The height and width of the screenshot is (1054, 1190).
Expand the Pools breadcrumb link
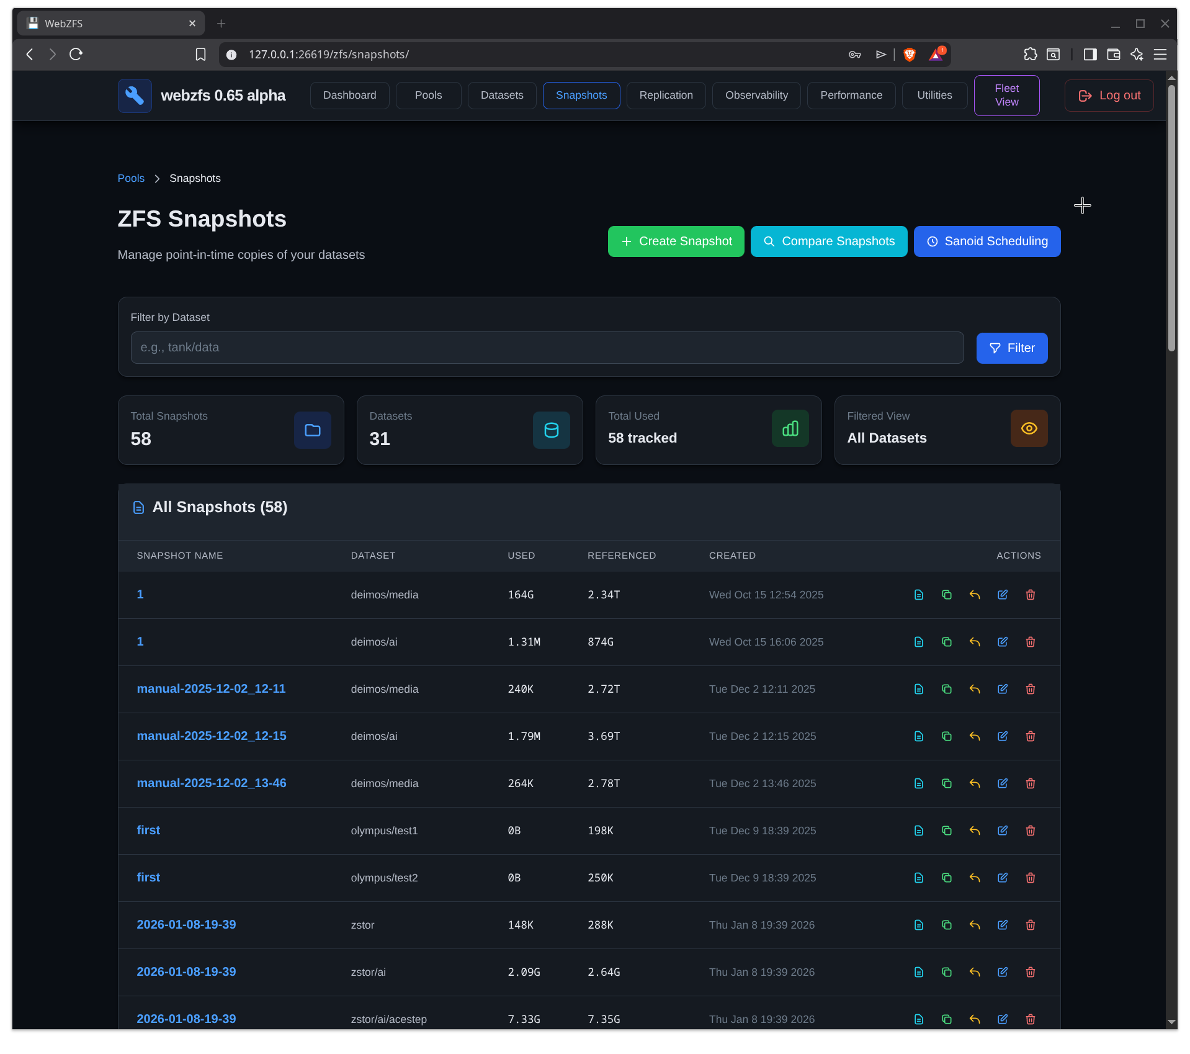point(131,178)
